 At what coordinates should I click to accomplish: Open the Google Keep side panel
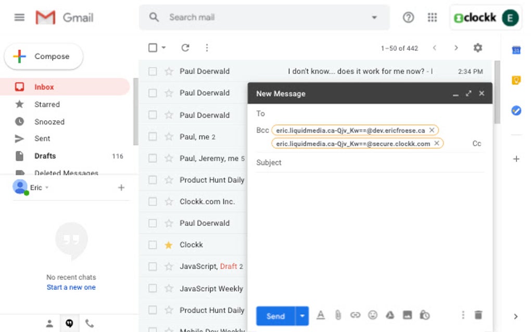(x=516, y=80)
